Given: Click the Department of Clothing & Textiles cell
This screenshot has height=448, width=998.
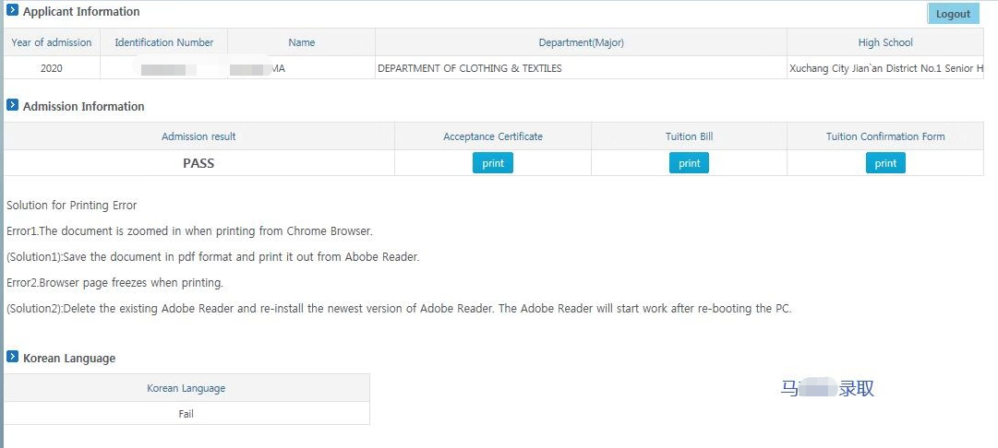Looking at the screenshot, I should point(470,68).
